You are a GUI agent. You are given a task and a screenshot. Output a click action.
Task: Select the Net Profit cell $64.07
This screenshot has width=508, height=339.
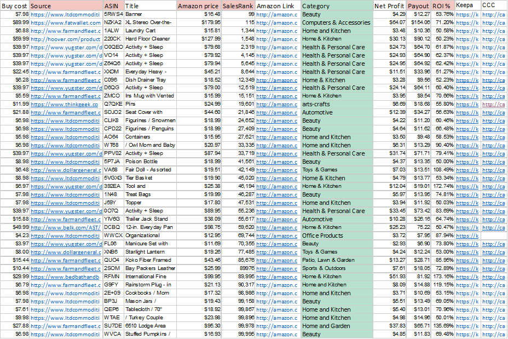coord(390,22)
